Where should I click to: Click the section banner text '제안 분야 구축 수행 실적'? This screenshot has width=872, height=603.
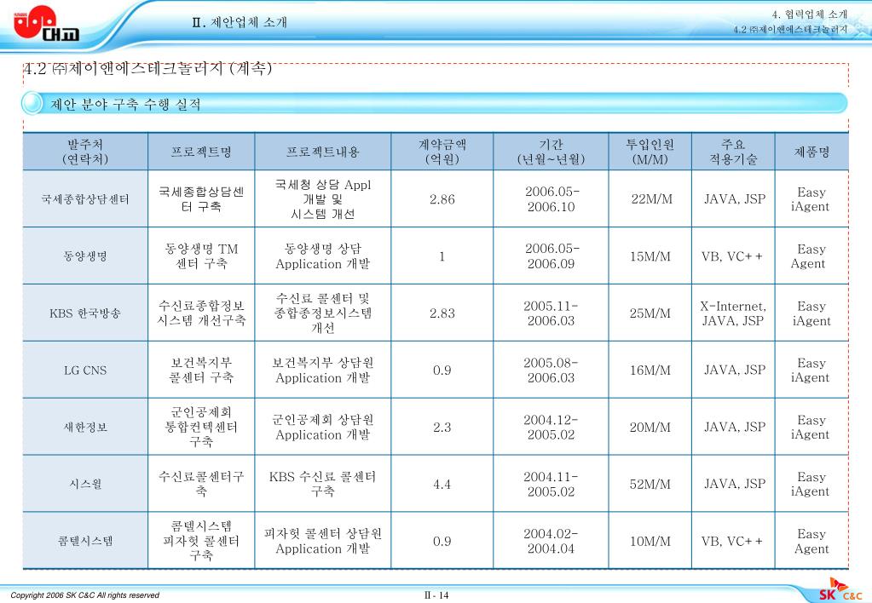[125, 105]
